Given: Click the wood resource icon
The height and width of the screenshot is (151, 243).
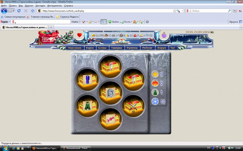Looking at the screenshot, I should coord(106,35).
